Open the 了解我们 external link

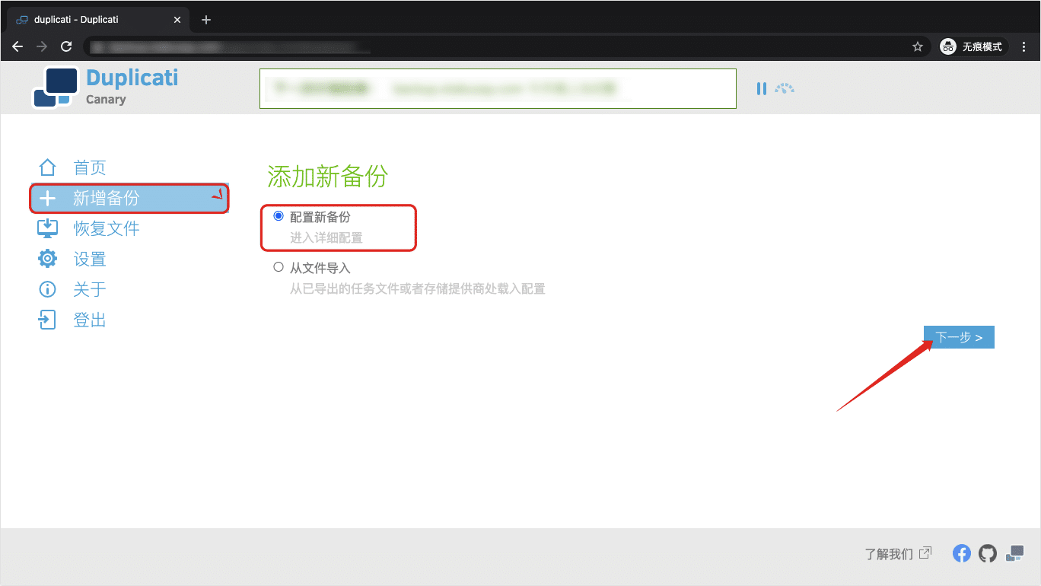897,553
